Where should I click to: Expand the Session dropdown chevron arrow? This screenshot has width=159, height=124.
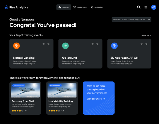pos(149,20)
